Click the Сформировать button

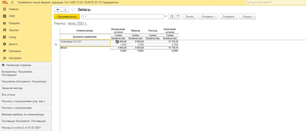tap(67, 17)
